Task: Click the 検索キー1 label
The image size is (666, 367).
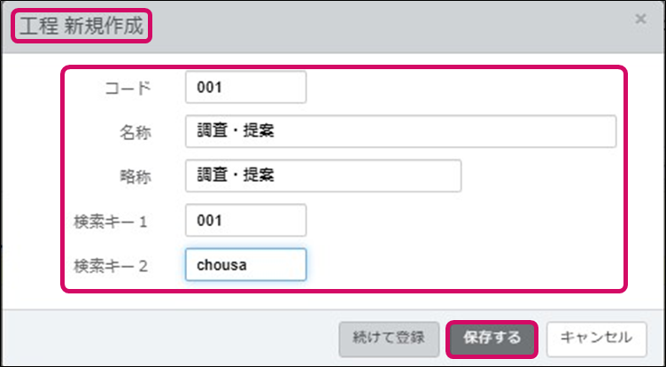Action: [112, 221]
